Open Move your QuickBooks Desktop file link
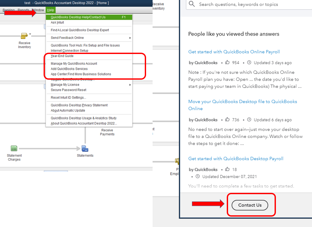 243,105
